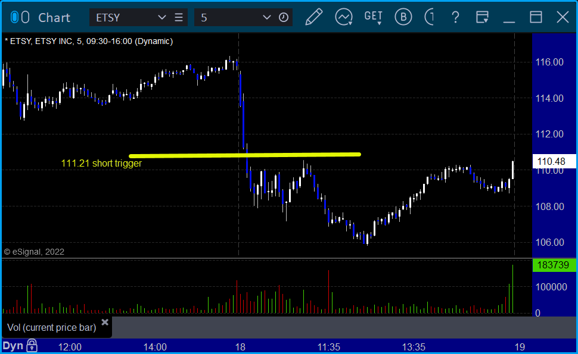Open help via question mark icon
This screenshot has height=354, width=578.
coord(455,17)
